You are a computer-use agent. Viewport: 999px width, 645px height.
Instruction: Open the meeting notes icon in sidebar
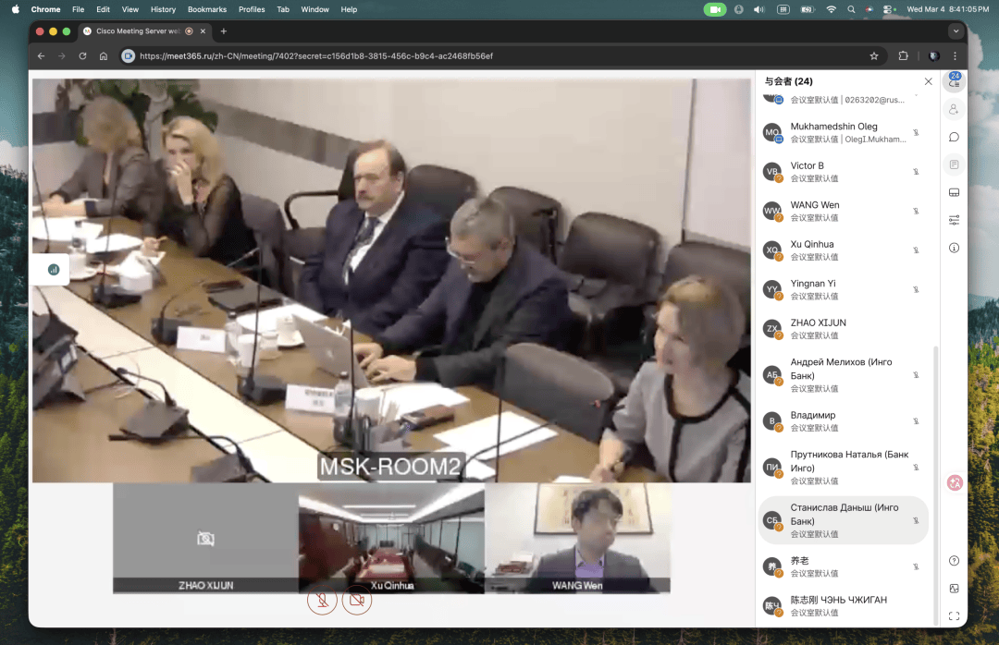click(x=954, y=164)
